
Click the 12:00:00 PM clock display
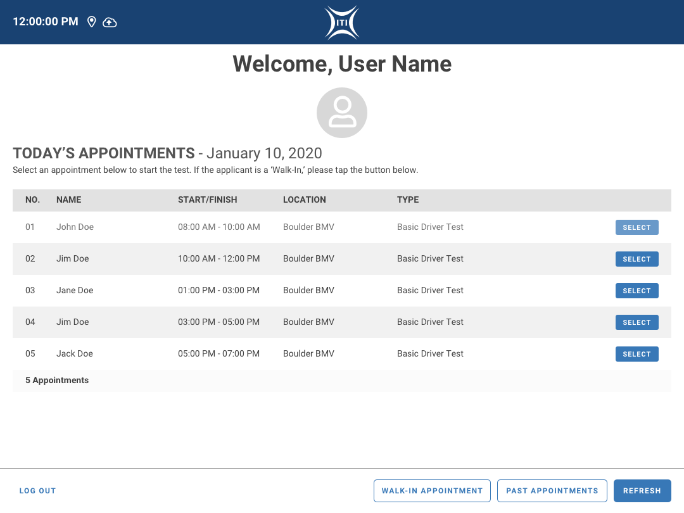click(46, 22)
